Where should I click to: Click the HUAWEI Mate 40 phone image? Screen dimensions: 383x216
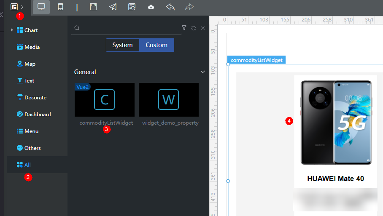point(336,123)
